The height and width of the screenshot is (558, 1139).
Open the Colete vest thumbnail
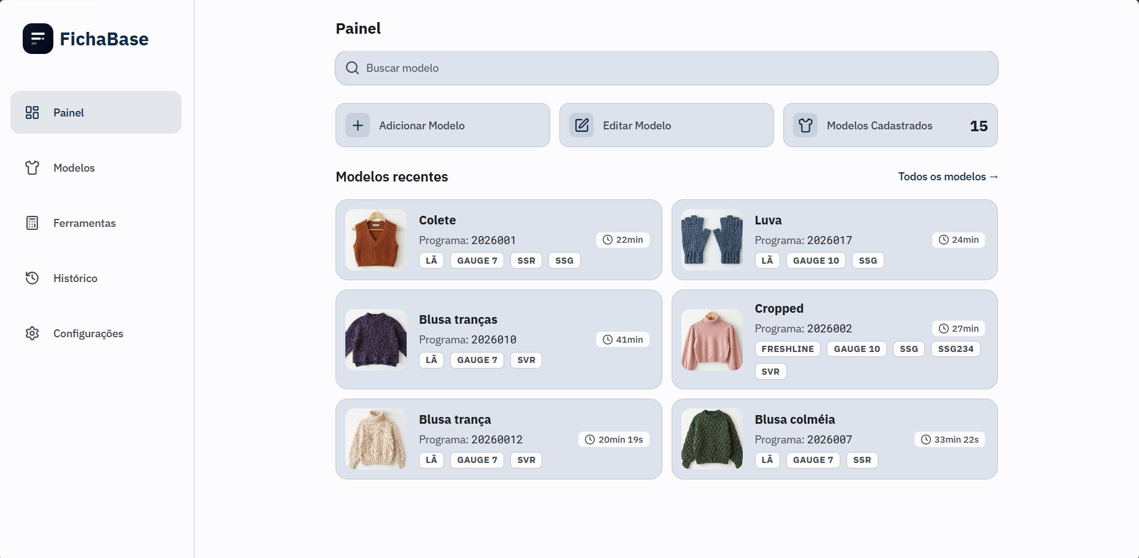(x=376, y=240)
